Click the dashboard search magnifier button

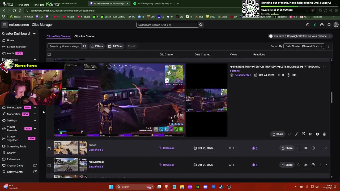(x=201, y=25)
